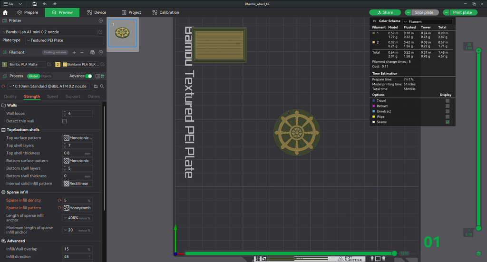This screenshot has height=262, width=487.
Task: Open the Calibration tab
Action: 166,12
